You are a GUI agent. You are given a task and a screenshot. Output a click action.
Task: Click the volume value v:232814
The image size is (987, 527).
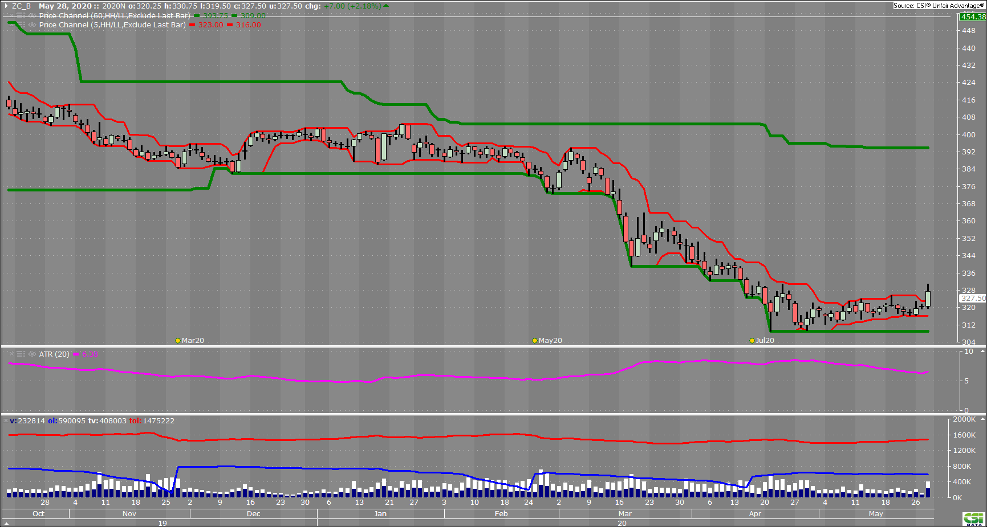coord(27,421)
